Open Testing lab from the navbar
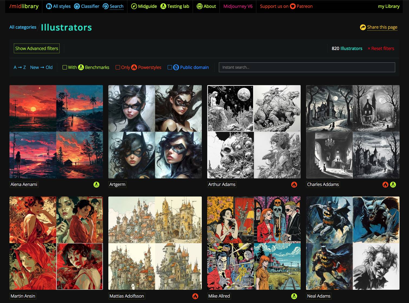Viewport: 409px width, 303px height. coord(175,6)
